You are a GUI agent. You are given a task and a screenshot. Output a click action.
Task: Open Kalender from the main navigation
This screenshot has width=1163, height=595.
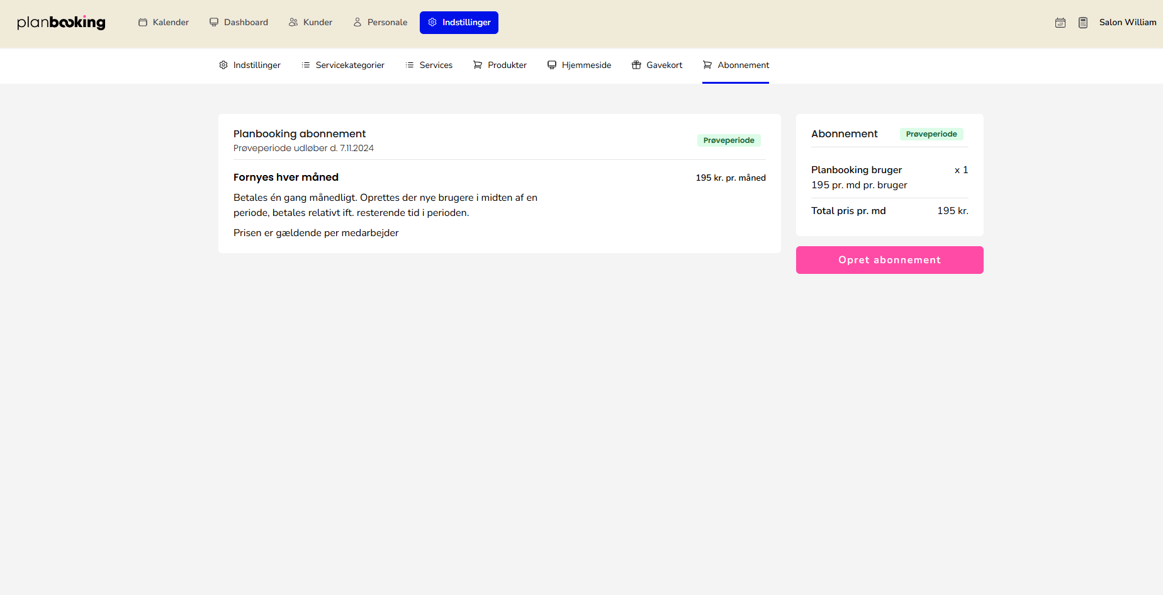(164, 23)
